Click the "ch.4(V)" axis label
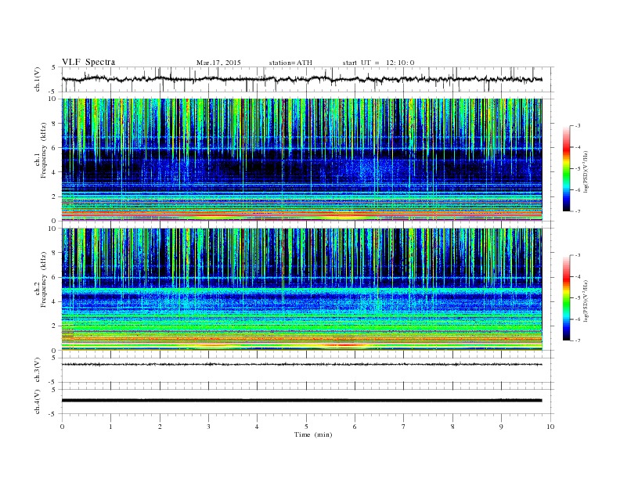The image size is (620, 479). (x=38, y=402)
